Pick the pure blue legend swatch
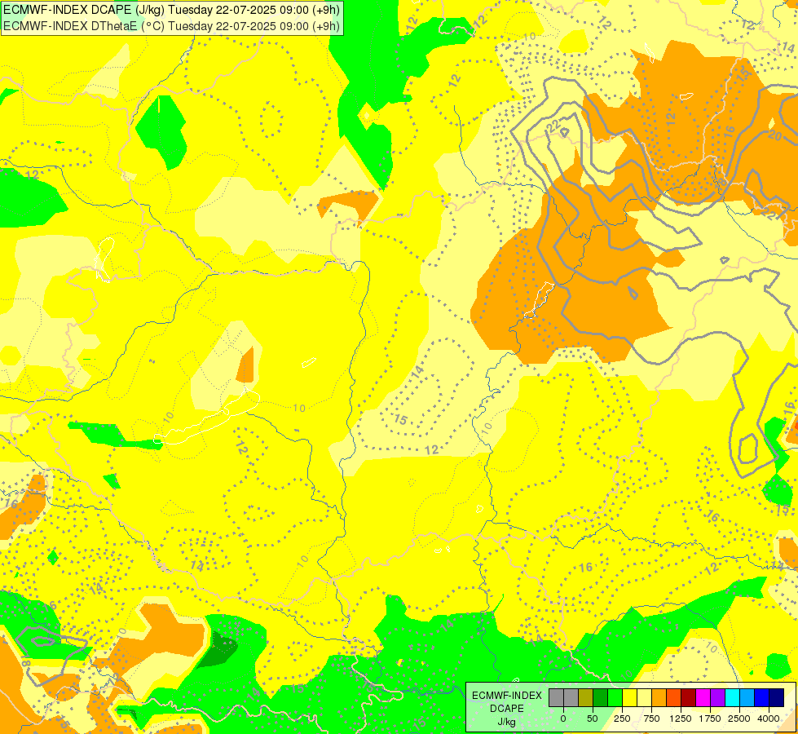 click(x=762, y=697)
